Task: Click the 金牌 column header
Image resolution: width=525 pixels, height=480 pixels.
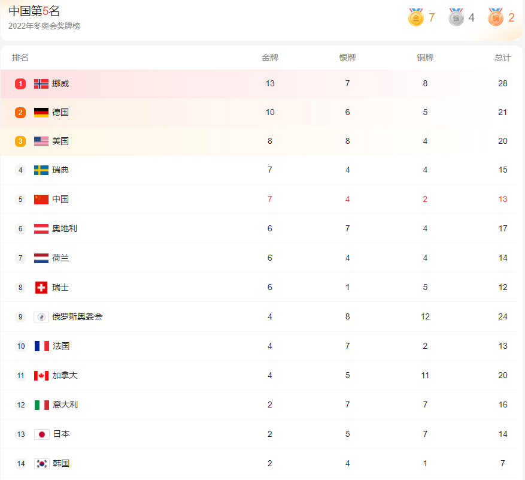Action: pos(270,58)
